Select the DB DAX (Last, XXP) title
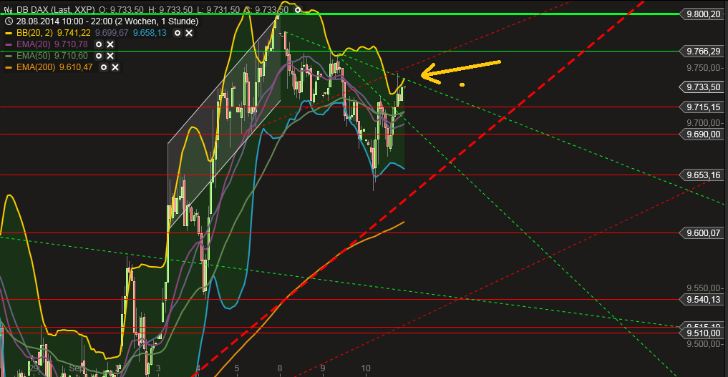 point(56,10)
